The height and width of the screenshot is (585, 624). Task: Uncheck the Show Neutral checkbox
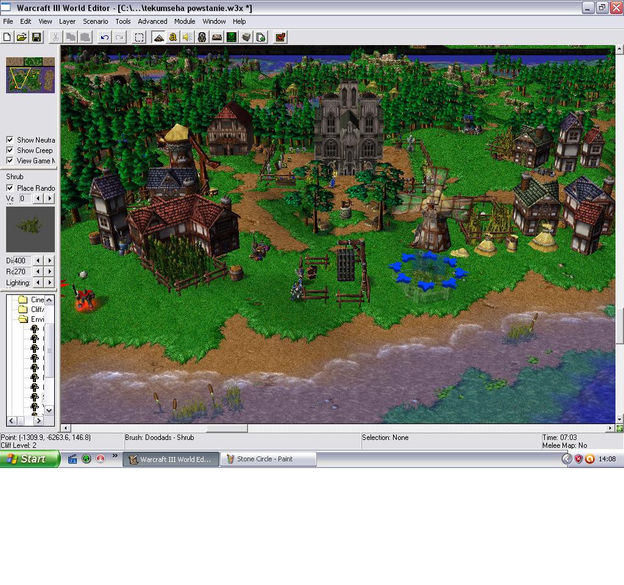(x=10, y=140)
